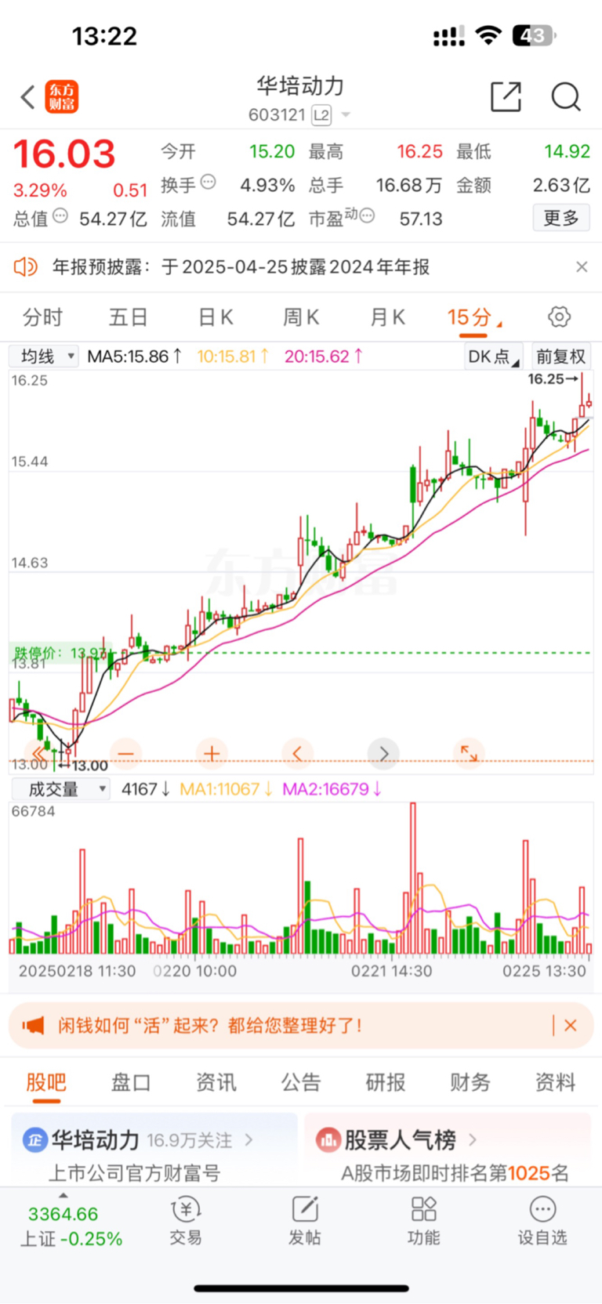Image resolution: width=602 pixels, height=1304 pixels.
Task: Select the 研报 tab
Action: (386, 1082)
